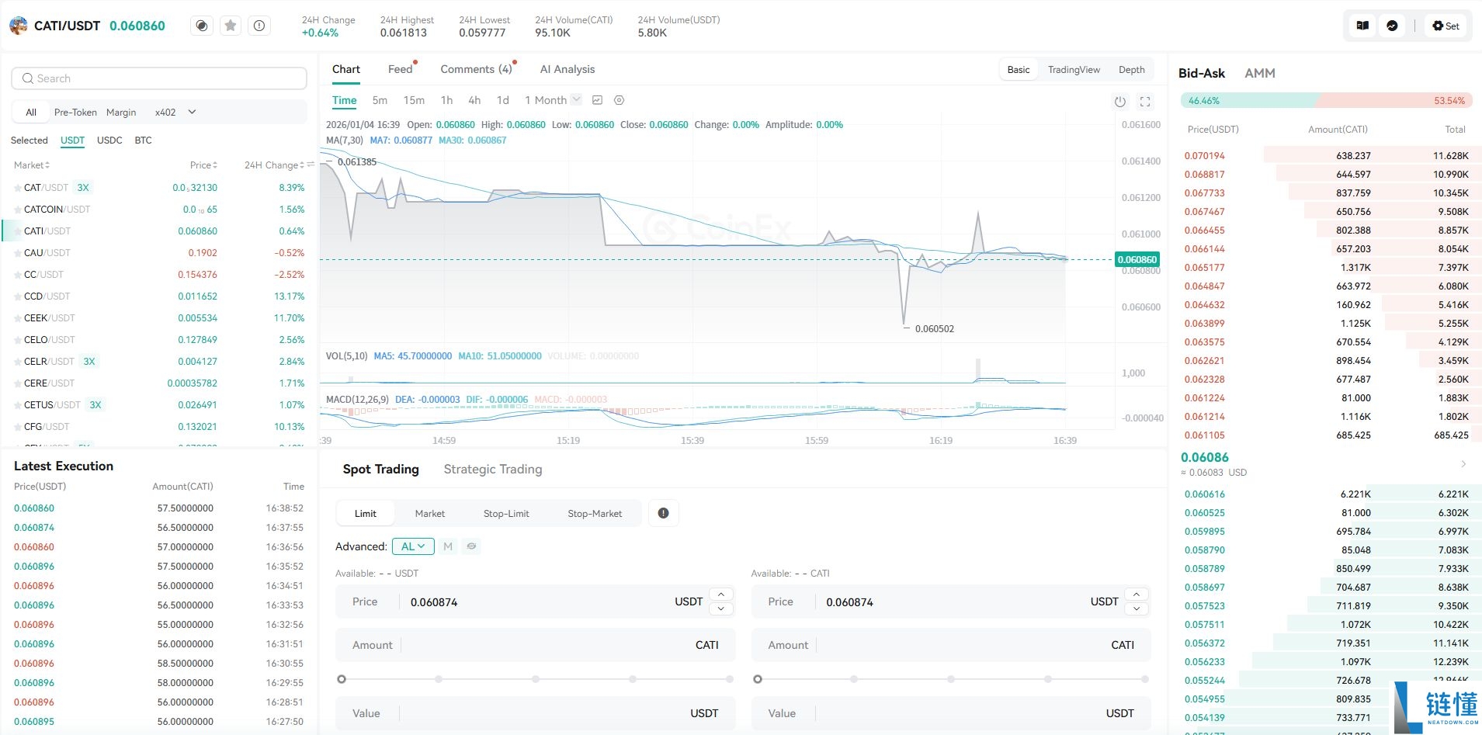Screen dimensions: 1482x735
Task: Open the AMM panel
Action: 1259,73
